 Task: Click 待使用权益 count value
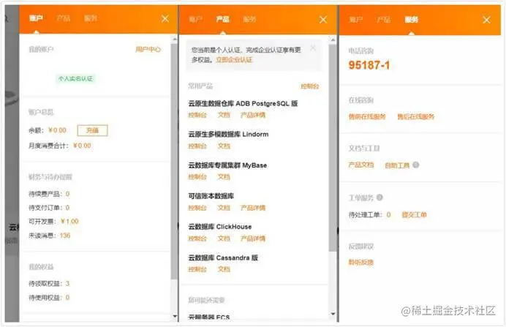(67, 297)
